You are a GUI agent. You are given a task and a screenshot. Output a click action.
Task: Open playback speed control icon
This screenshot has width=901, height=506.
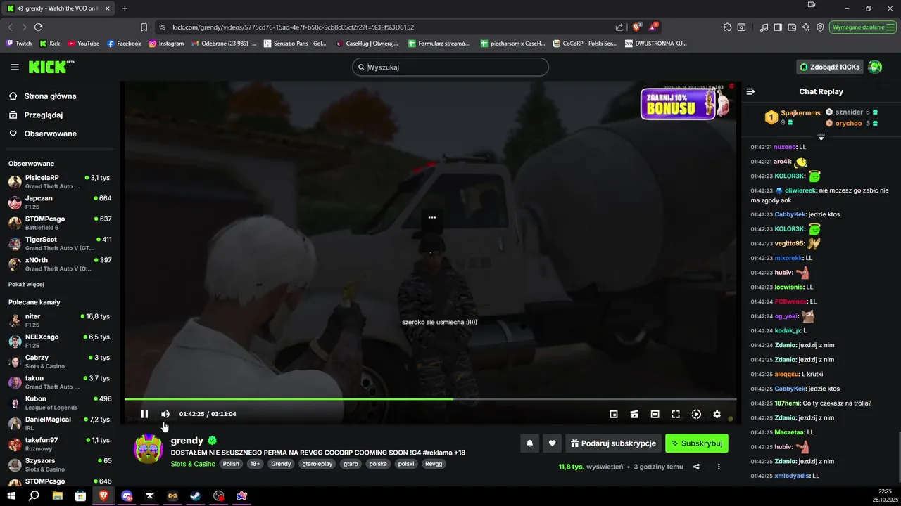696,414
